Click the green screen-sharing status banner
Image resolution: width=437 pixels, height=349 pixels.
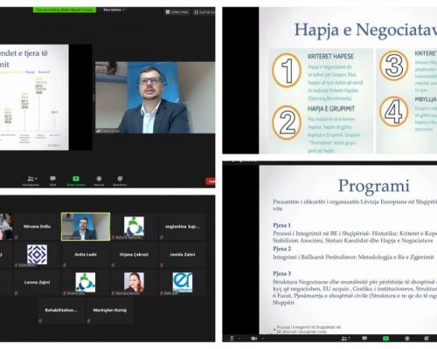65,10
